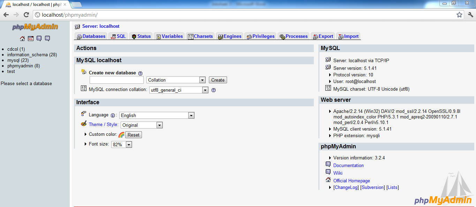
Task: Click the phpMyAdmin logo in the sidebar
Action: pyautogui.click(x=35, y=27)
